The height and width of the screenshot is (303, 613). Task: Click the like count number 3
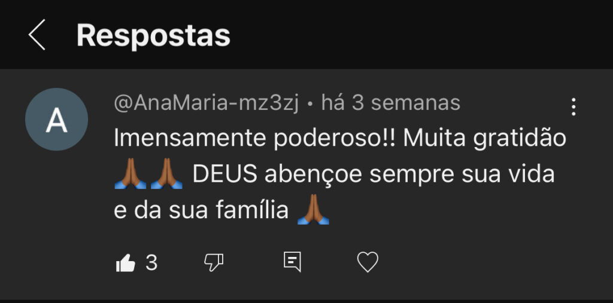click(x=151, y=262)
